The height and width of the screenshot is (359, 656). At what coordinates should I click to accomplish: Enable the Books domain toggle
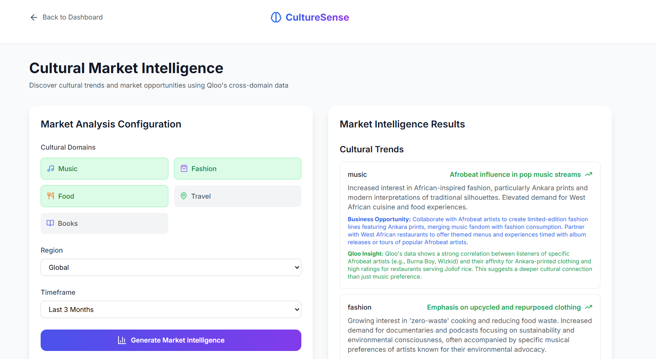click(104, 223)
